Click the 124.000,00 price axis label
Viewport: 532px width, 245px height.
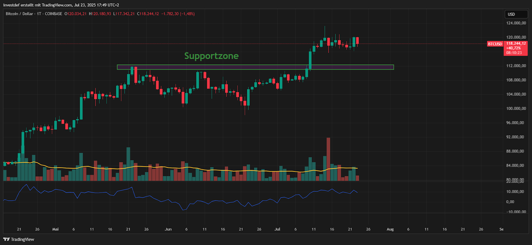coord(516,23)
